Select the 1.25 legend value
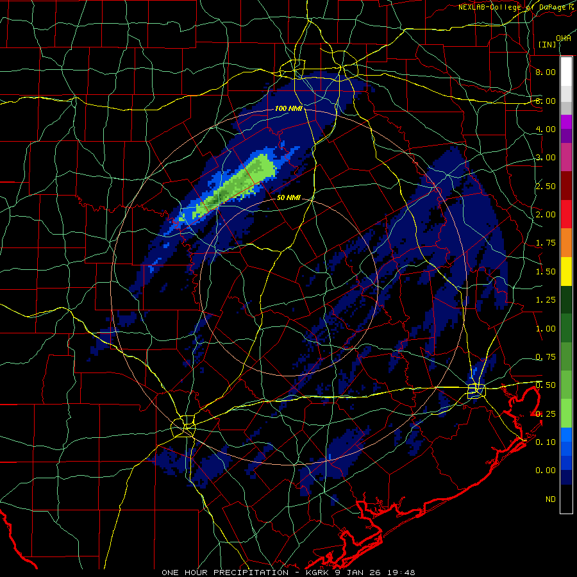 pyautogui.click(x=546, y=300)
